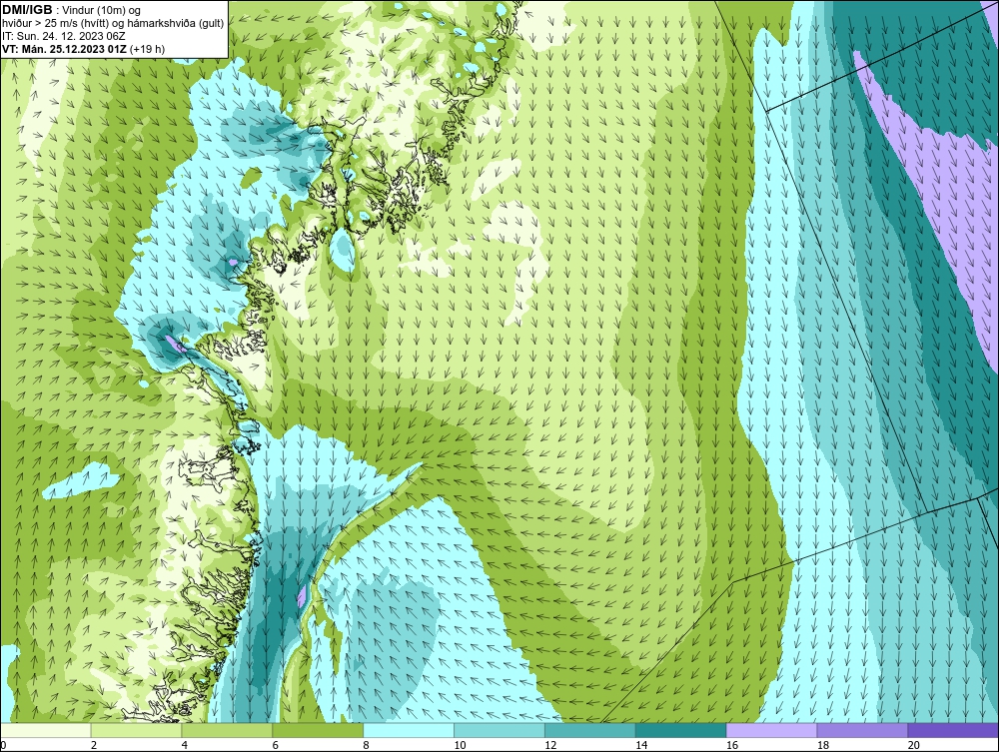Click the 16–18 m/s legend color swatch
Image resolution: width=999 pixels, height=752 pixels.
click(x=771, y=730)
